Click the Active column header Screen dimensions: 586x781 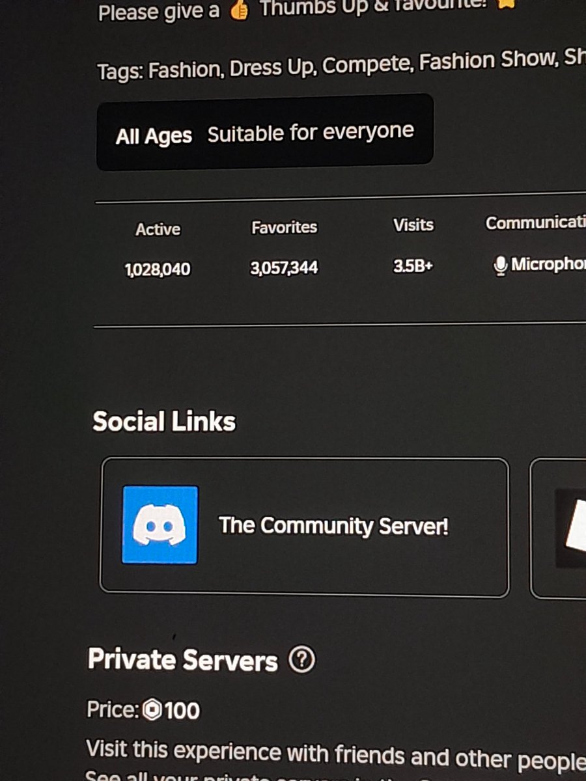coord(158,229)
